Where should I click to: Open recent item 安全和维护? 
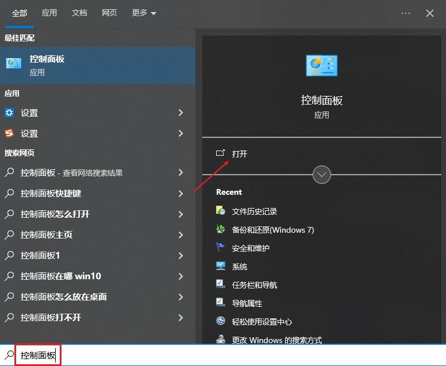(251, 248)
